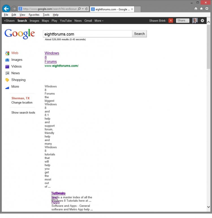
Task: Go back with the browser Back arrow
Action: [x=6, y=8]
